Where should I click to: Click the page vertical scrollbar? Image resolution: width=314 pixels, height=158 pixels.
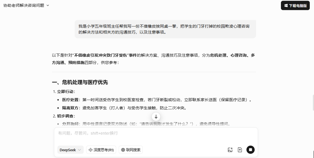313,103
